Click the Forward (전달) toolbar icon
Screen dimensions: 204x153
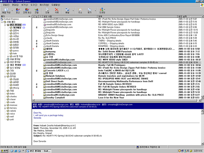pyautogui.click(x=37, y=11)
